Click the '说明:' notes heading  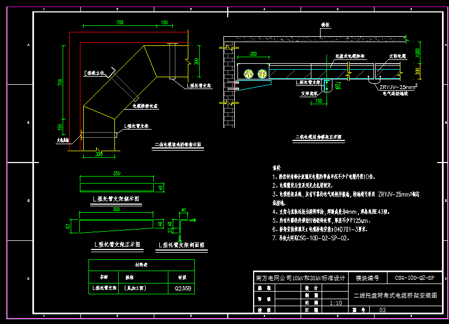click(277, 168)
